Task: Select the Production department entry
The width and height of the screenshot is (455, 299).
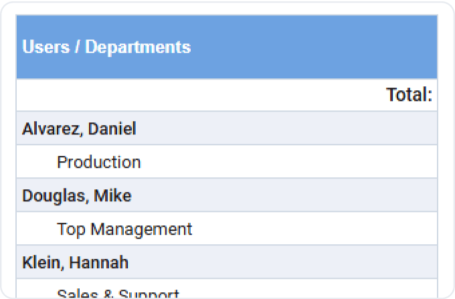Action: click(99, 162)
